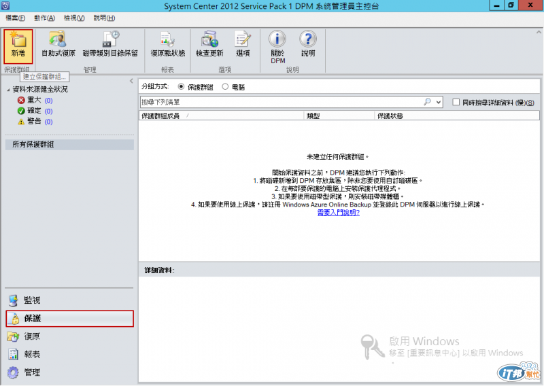Click 檢查更新 ribbon icon

click(209, 44)
